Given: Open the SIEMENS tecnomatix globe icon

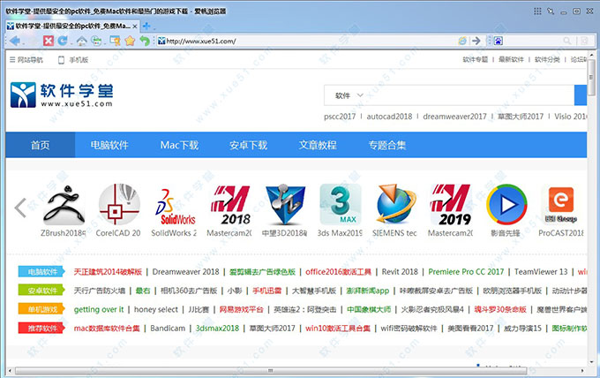Looking at the screenshot, I should (395, 205).
